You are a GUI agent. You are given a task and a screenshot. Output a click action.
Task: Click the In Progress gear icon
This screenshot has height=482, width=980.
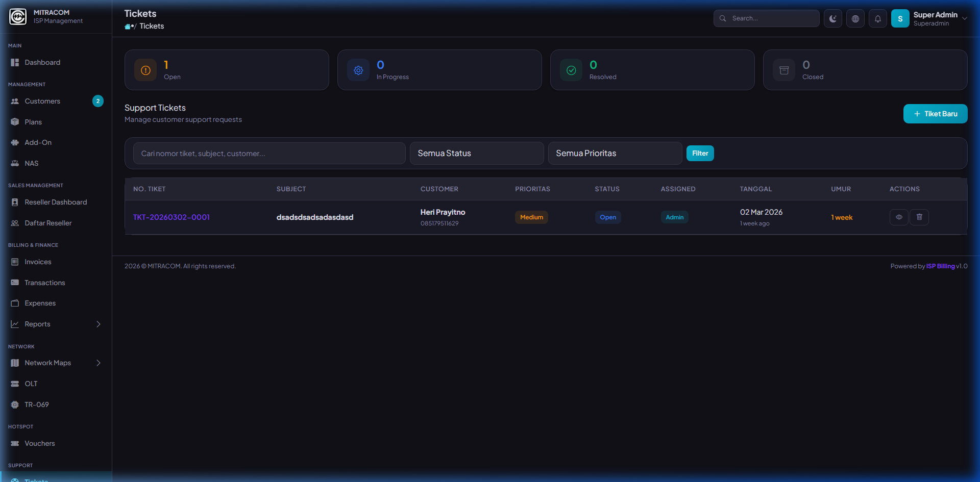[x=358, y=70]
